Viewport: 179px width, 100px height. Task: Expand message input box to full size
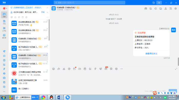176,69
